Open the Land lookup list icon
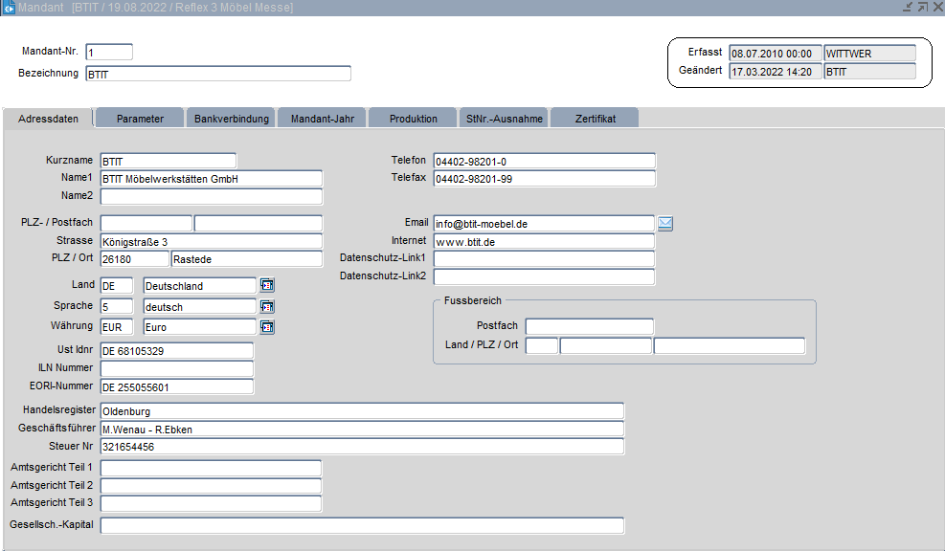Viewport: 945px width, 551px height. (267, 285)
